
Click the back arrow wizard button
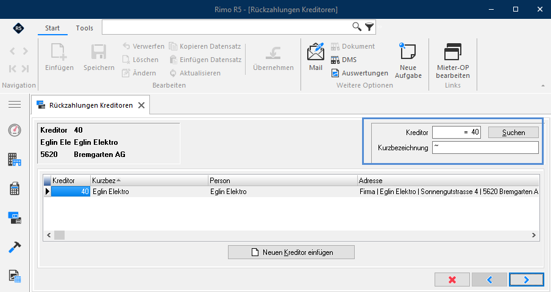coord(489,280)
